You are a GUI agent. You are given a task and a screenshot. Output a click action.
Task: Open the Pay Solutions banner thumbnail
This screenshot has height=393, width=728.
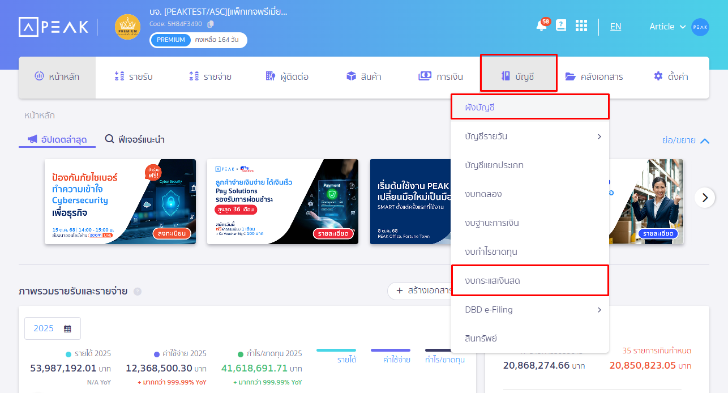(x=282, y=201)
